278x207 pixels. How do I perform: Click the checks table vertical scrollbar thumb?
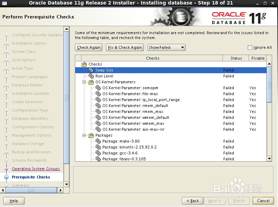[x=269, y=85]
